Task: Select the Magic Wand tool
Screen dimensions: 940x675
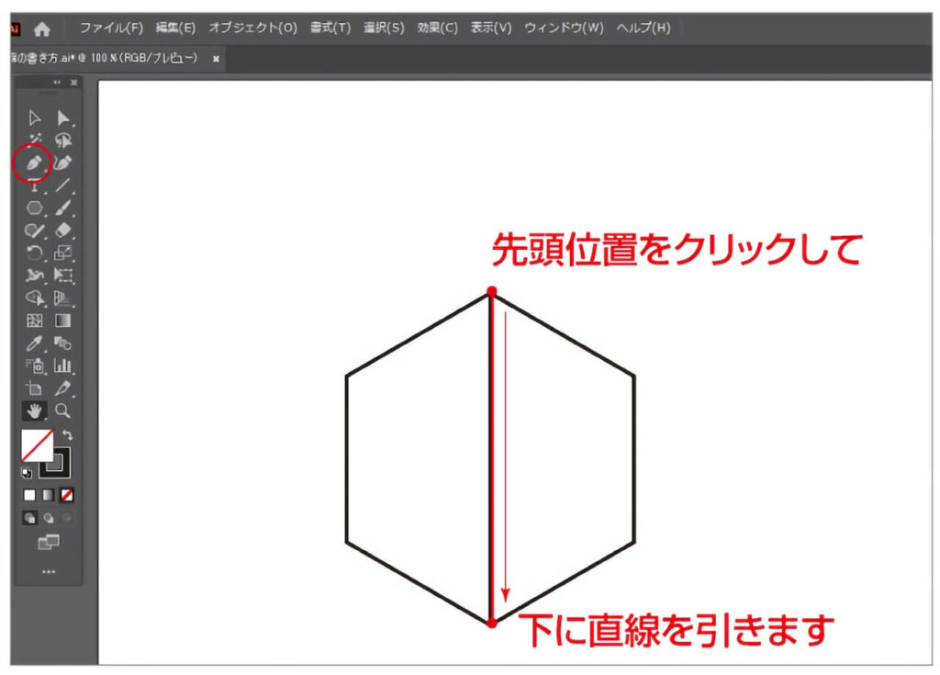Action: 34,141
